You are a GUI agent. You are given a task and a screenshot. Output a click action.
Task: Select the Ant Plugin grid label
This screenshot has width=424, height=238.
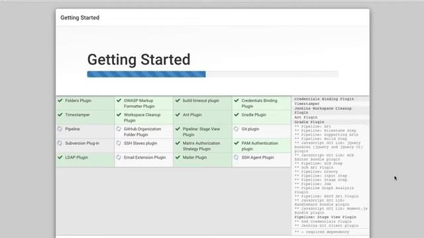[x=192, y=115]
